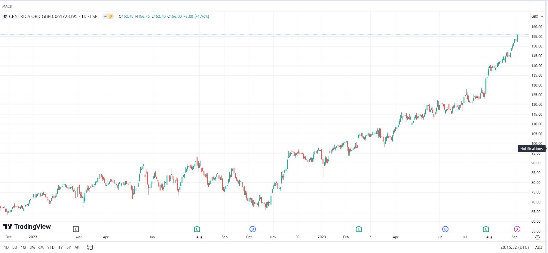Open the timezone menu showing UTC time
The width and height of the screenshot is (548, 253).
tap(514, 247)
